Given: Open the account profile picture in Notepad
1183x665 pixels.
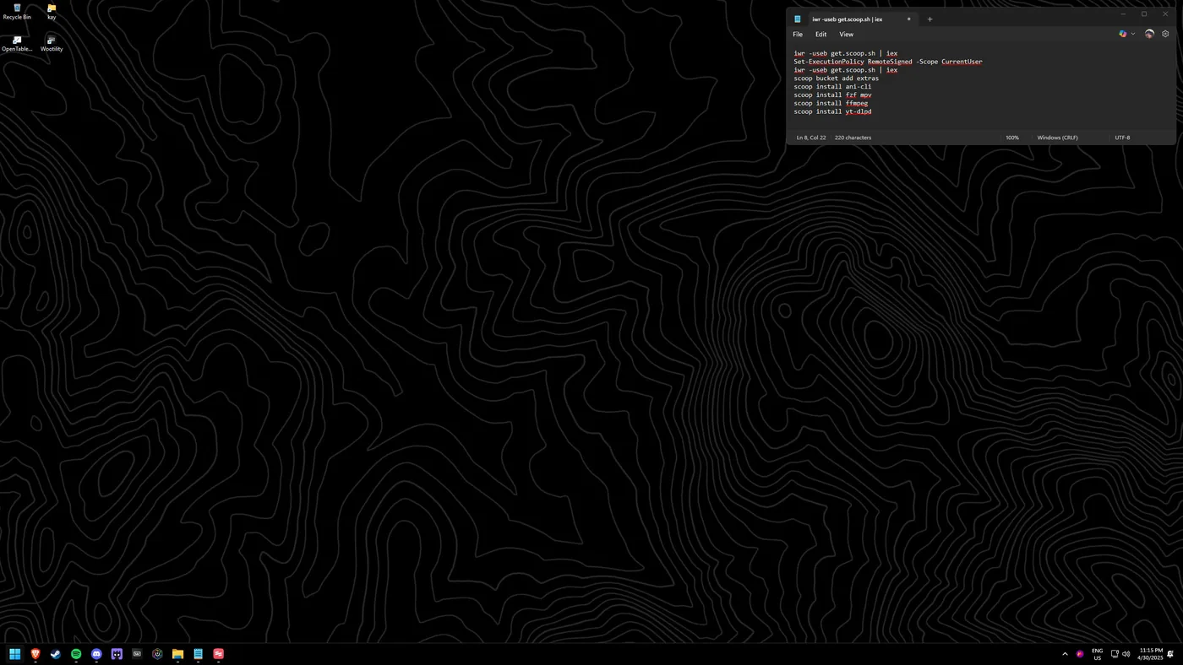Looking at the screenshot, I should tap(1149, 34).
